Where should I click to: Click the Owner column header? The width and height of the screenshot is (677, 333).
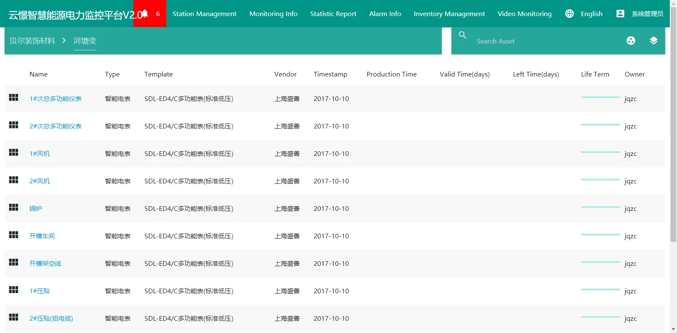click(x=635, y=74)
